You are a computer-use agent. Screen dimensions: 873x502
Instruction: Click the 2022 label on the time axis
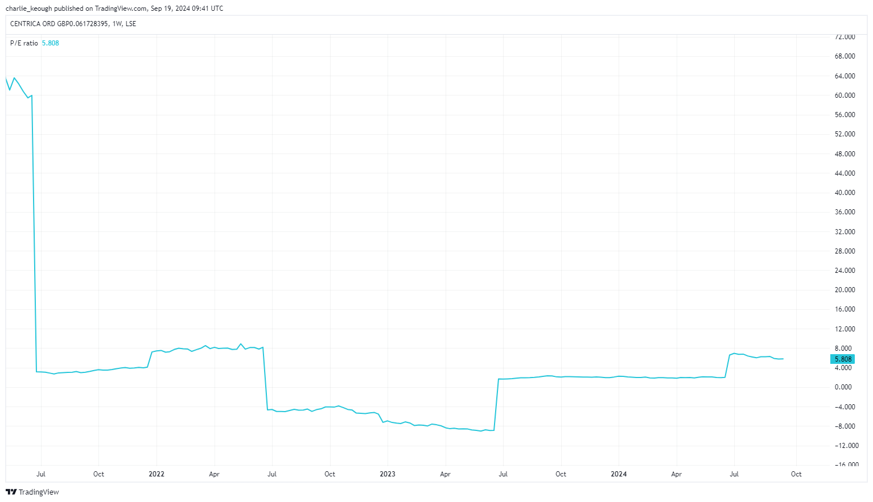tap(156, 474)
